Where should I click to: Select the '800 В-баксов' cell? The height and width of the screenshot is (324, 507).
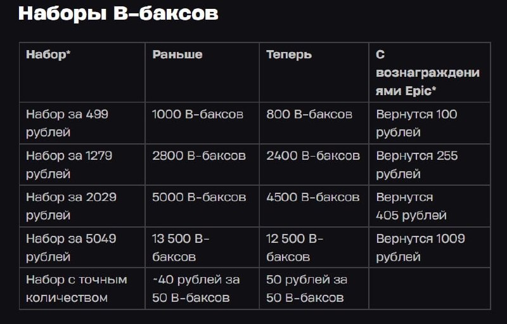(309, 115)
